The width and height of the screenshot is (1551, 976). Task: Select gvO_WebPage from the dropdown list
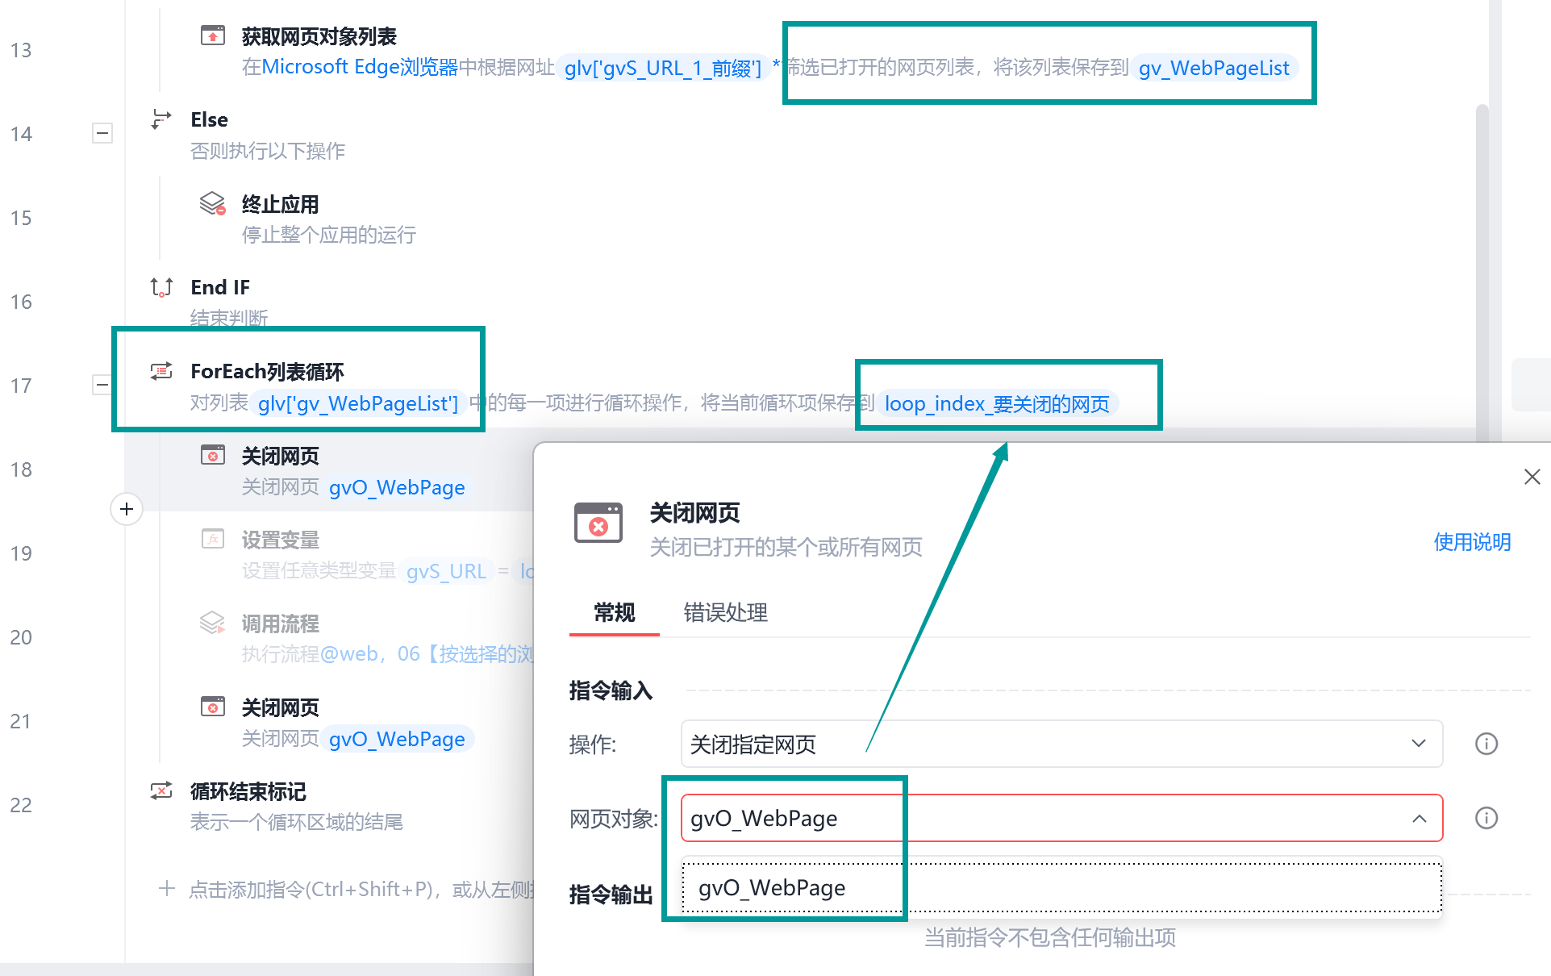772,888
